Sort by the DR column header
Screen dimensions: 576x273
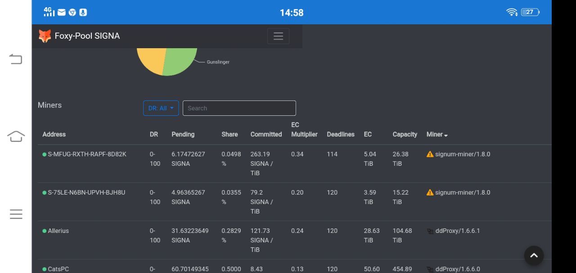click(154, 134)
